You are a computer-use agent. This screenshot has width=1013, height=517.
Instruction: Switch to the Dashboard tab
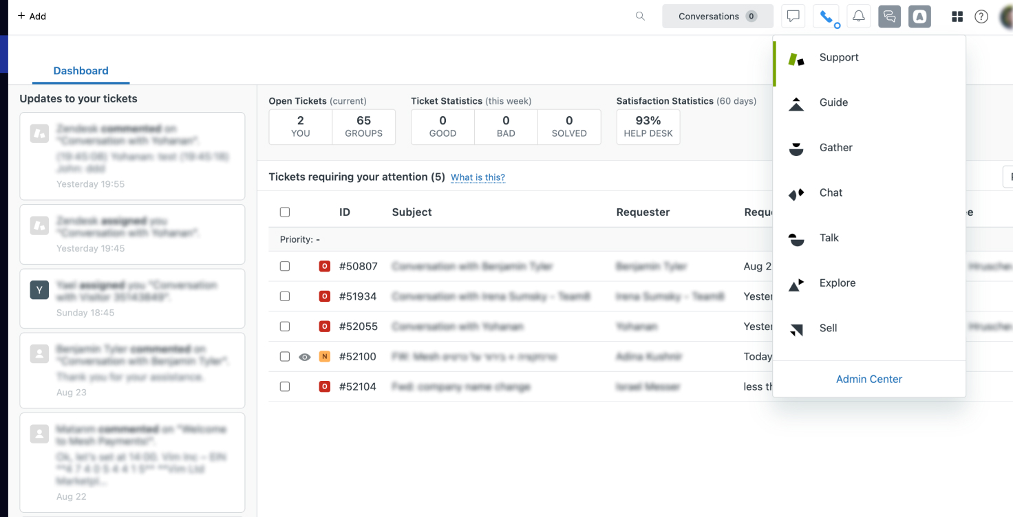81,71
